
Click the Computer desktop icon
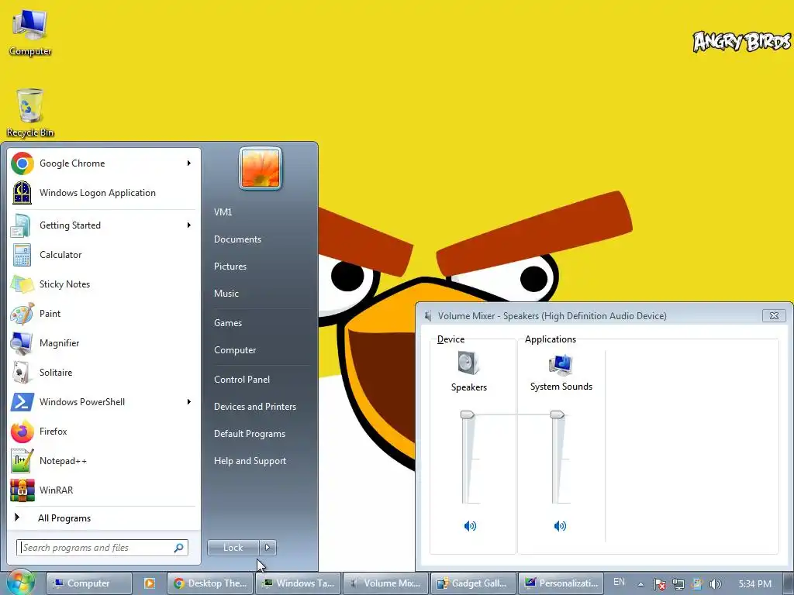click(30, 33)
